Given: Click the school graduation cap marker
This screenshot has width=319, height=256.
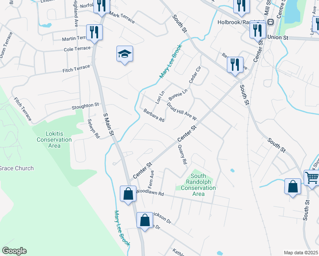Looking at the screenshot, I should [x=125, y=54].
